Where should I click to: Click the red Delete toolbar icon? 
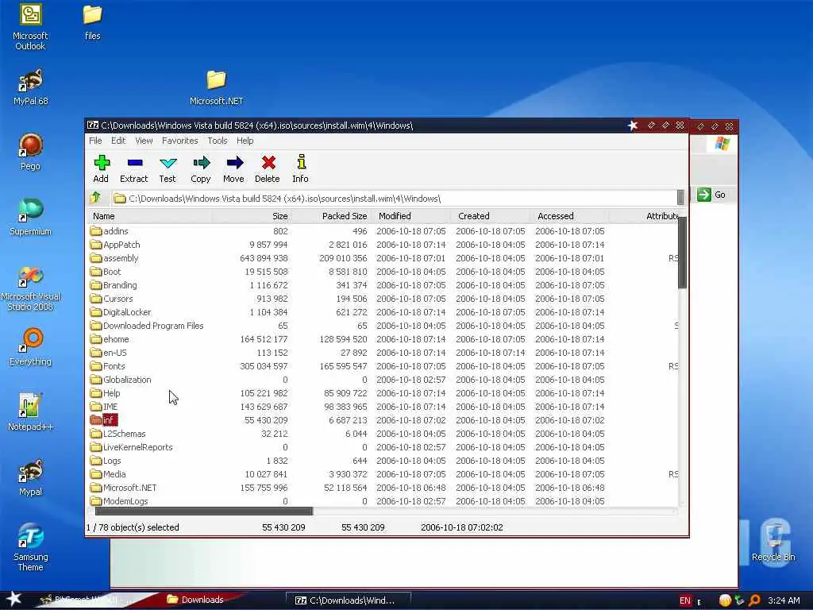pos(268,169)
